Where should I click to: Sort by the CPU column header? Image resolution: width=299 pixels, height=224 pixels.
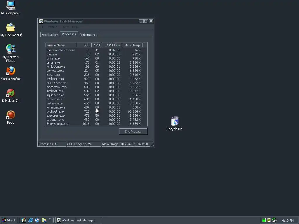tap(96, 45)
